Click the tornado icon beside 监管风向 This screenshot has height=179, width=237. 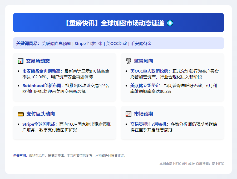point(129,61)
